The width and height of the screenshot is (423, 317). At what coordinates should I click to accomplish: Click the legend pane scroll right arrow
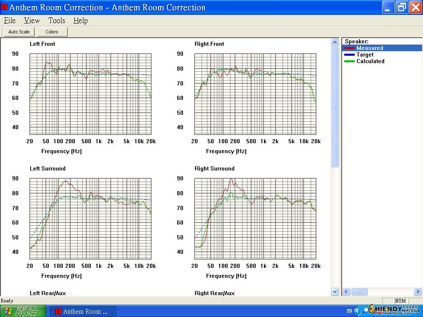(418, 292)
